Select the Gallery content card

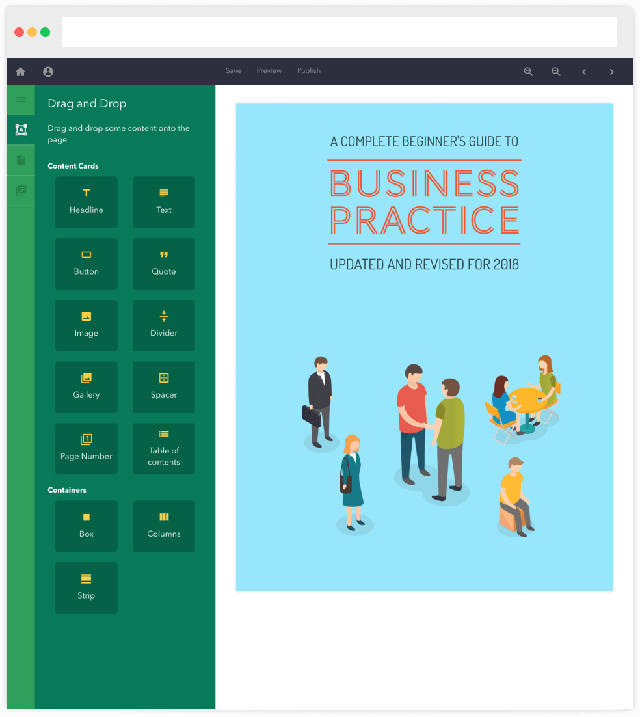click(x=87, y=387)
